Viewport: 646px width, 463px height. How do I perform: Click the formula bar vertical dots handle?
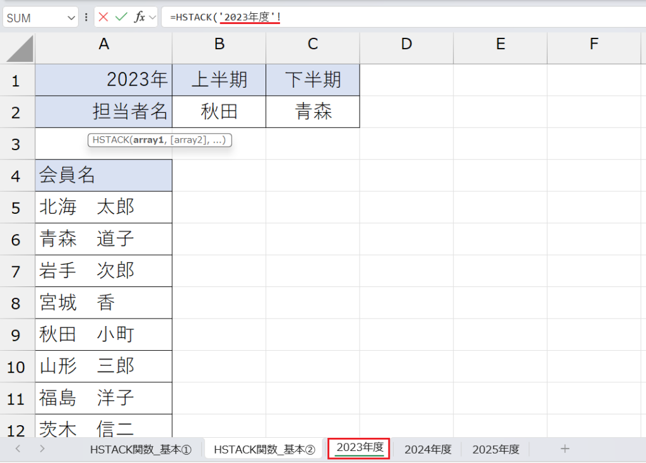(86, 18)
